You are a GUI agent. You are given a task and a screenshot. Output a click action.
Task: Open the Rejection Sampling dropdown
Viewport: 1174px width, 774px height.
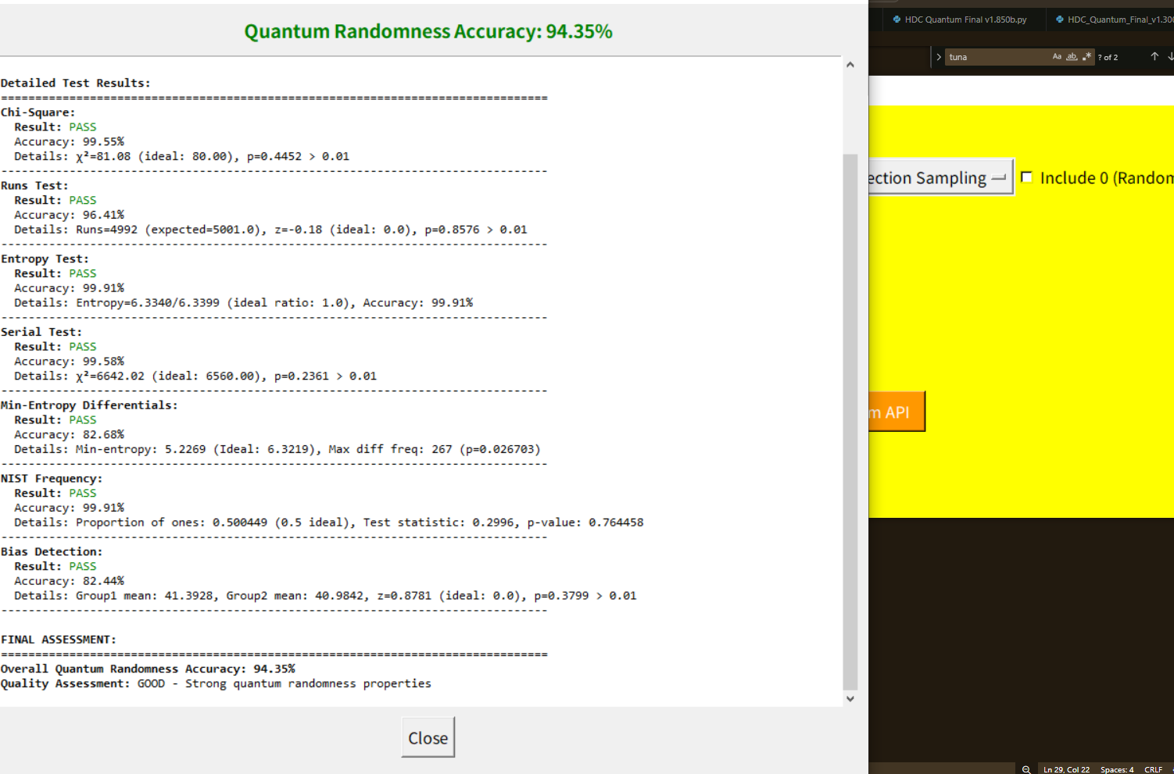940,177
